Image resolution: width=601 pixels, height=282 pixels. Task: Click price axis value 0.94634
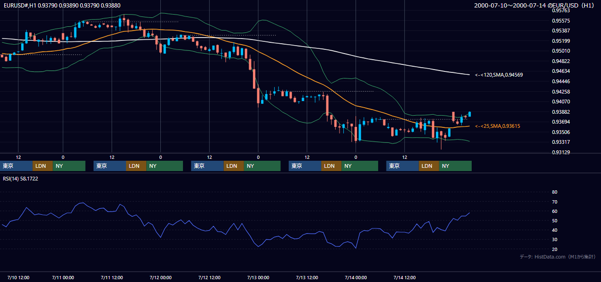561,71
